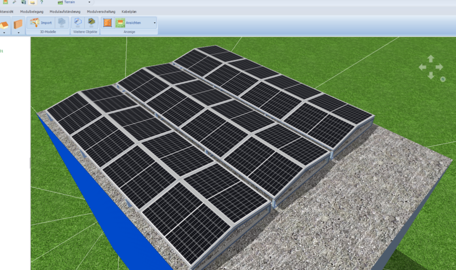Viewport: 456px width, 270px height.
Task: Pan the view right with the arrow
Action: (439, 67)
